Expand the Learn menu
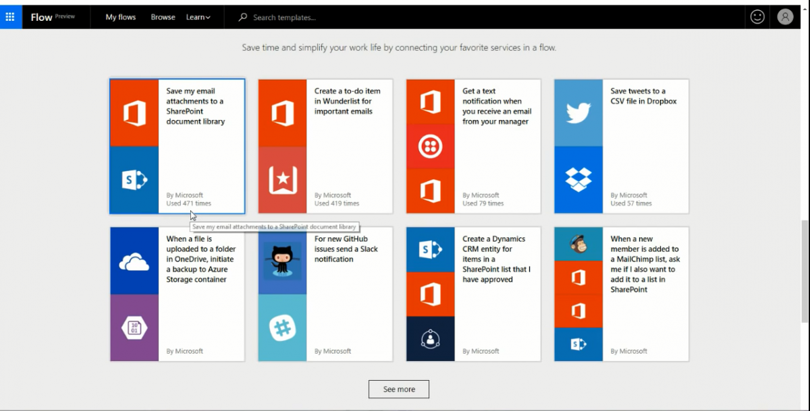This screenshot has width=810, height=411. tap(198, 17)
